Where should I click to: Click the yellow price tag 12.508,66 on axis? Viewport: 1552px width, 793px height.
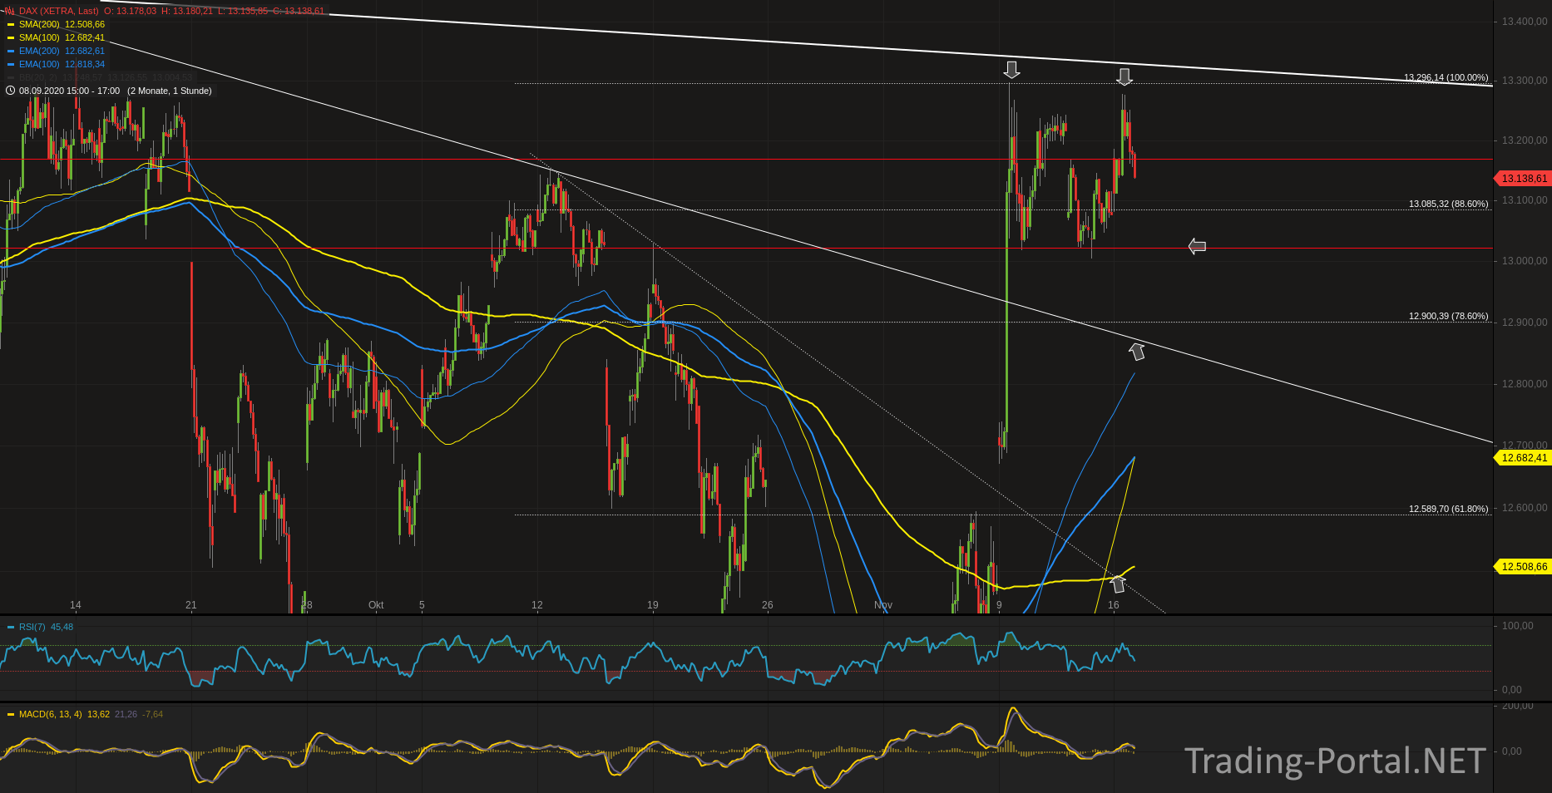coord(1522,567)
